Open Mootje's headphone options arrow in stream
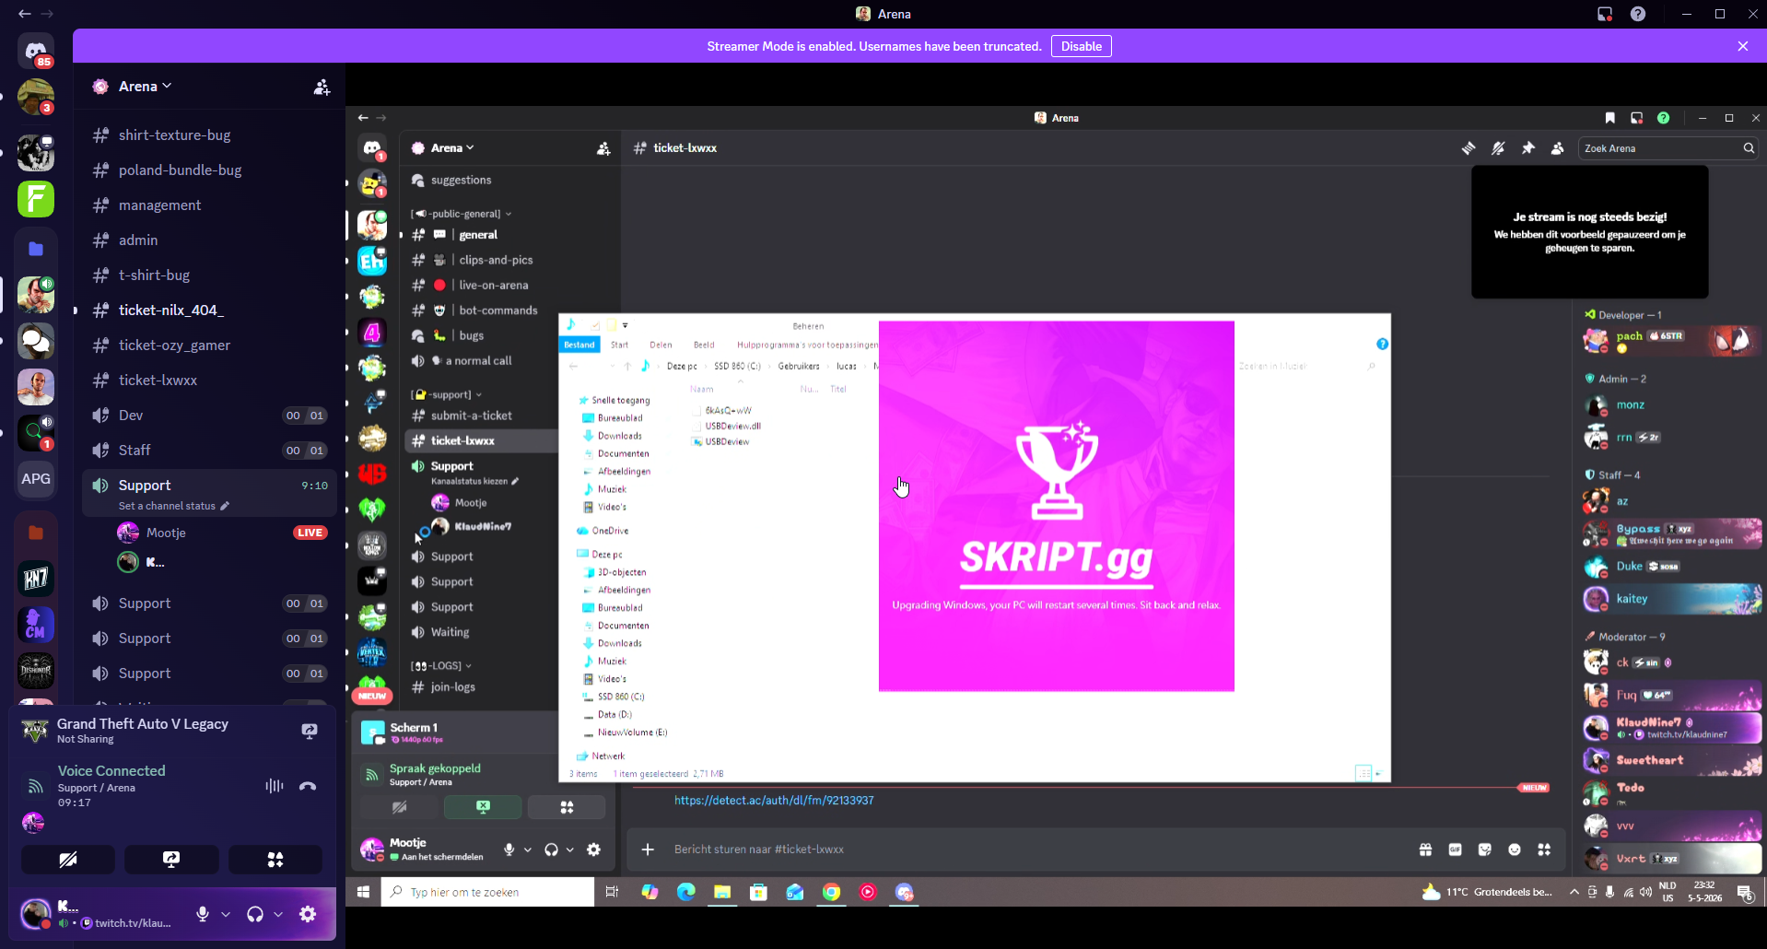This screenshot has height=949, width=1767. pyautogui.click(x=570, y=849)
